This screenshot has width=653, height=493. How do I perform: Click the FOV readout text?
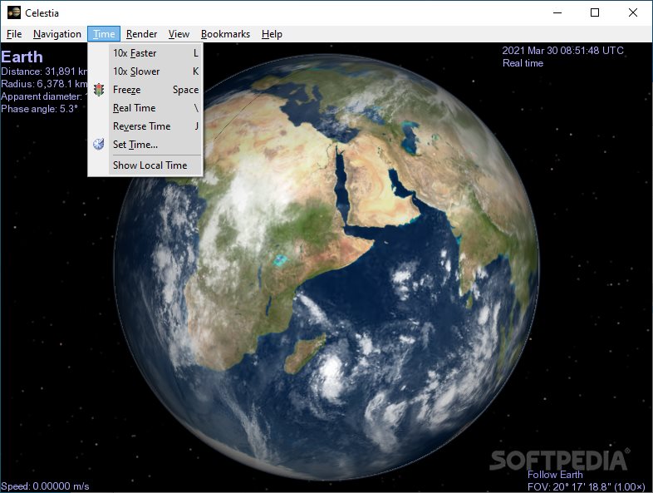586,486
